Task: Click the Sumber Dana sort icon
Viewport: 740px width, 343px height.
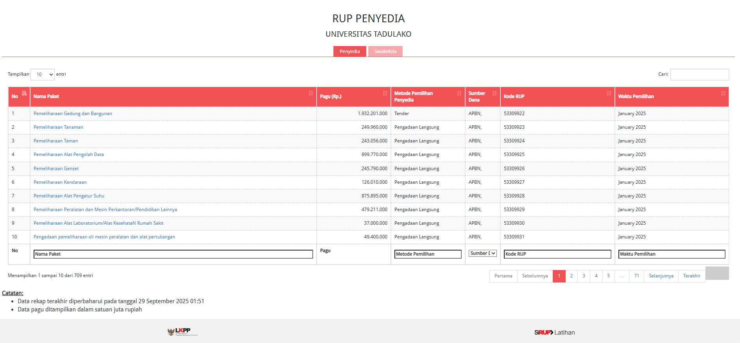Action: click(x=494, y=93)
